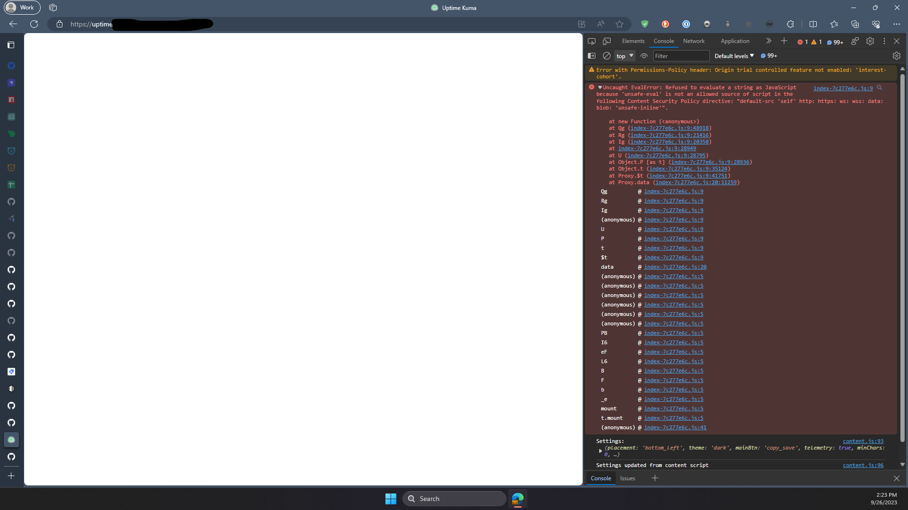Expand the Settings object in console output
Viewport: 908px width, 510px height.
(x=601, y=451)
